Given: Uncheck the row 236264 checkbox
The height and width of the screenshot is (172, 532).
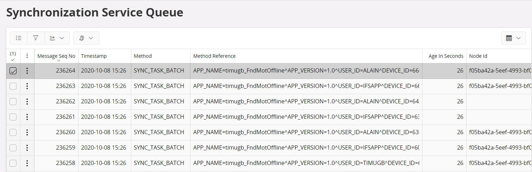Looking at the screenshot, I should pyautogui.click(x=13, y=71).
